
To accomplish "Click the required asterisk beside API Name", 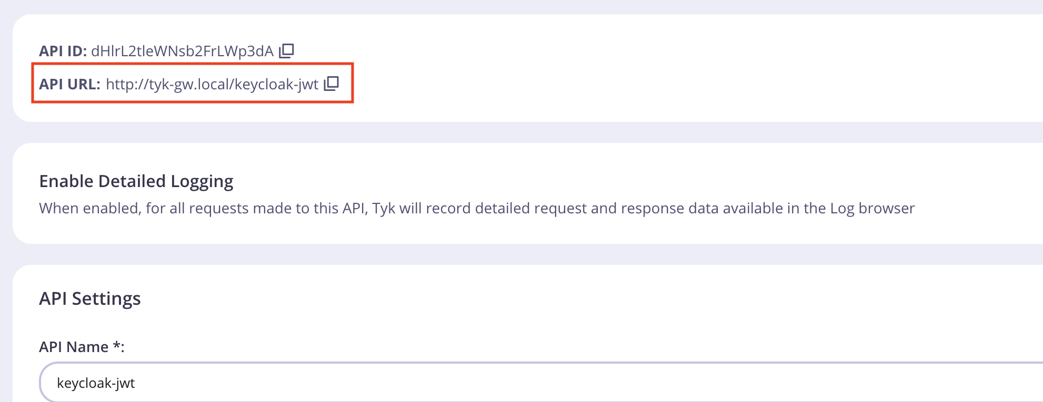I will 116,346.
